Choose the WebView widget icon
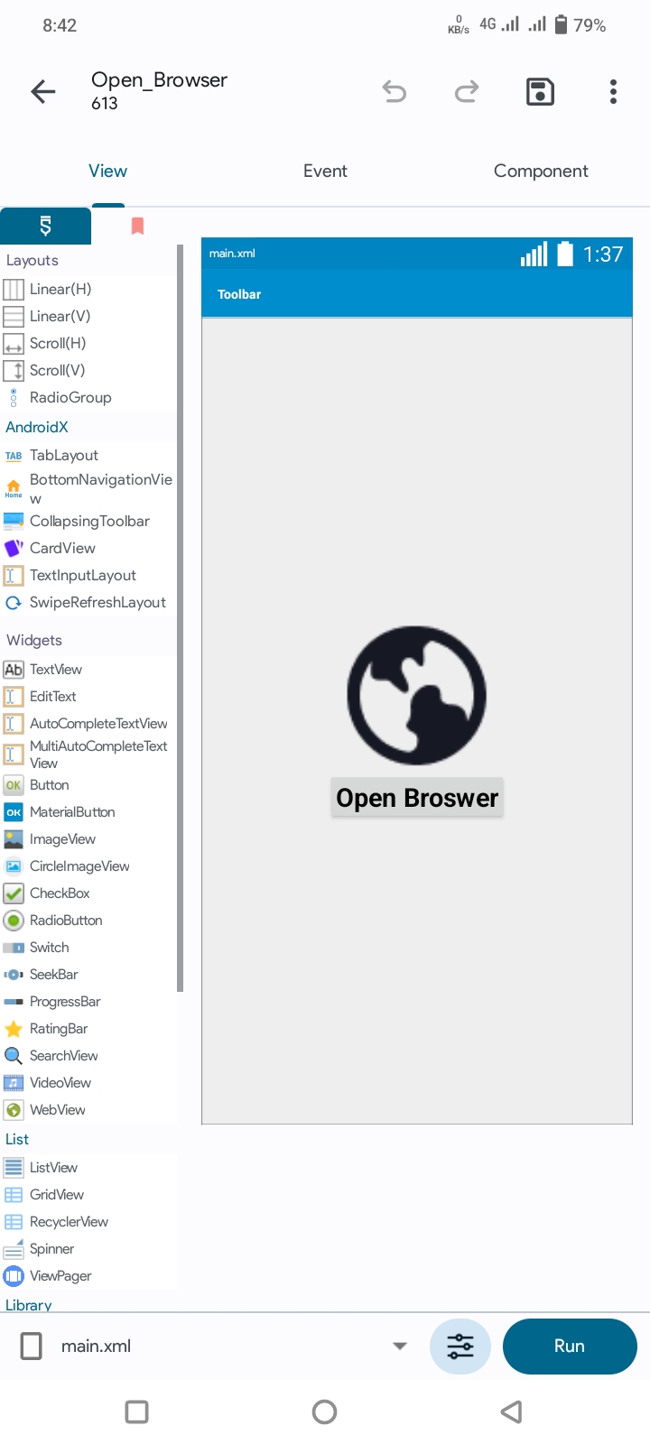This screenshot has height=1444, width=650. coord(14,1110)
